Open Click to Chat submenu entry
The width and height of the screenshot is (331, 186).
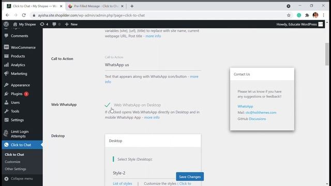(x=14, y=154)
